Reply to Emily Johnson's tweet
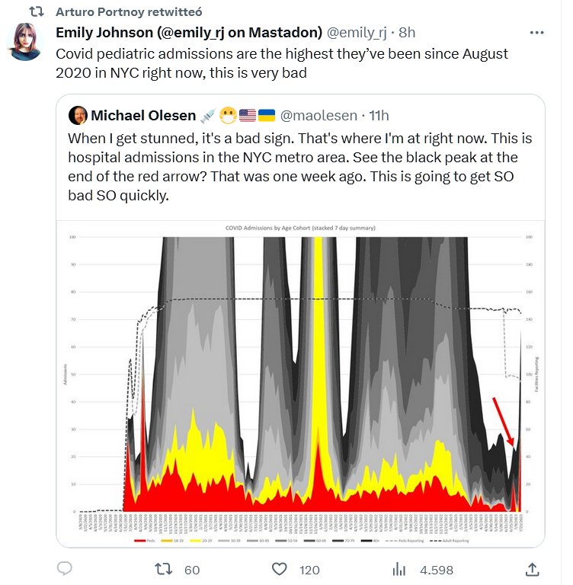573x585 pixels. pyautogui.click(x=66, y=569)
